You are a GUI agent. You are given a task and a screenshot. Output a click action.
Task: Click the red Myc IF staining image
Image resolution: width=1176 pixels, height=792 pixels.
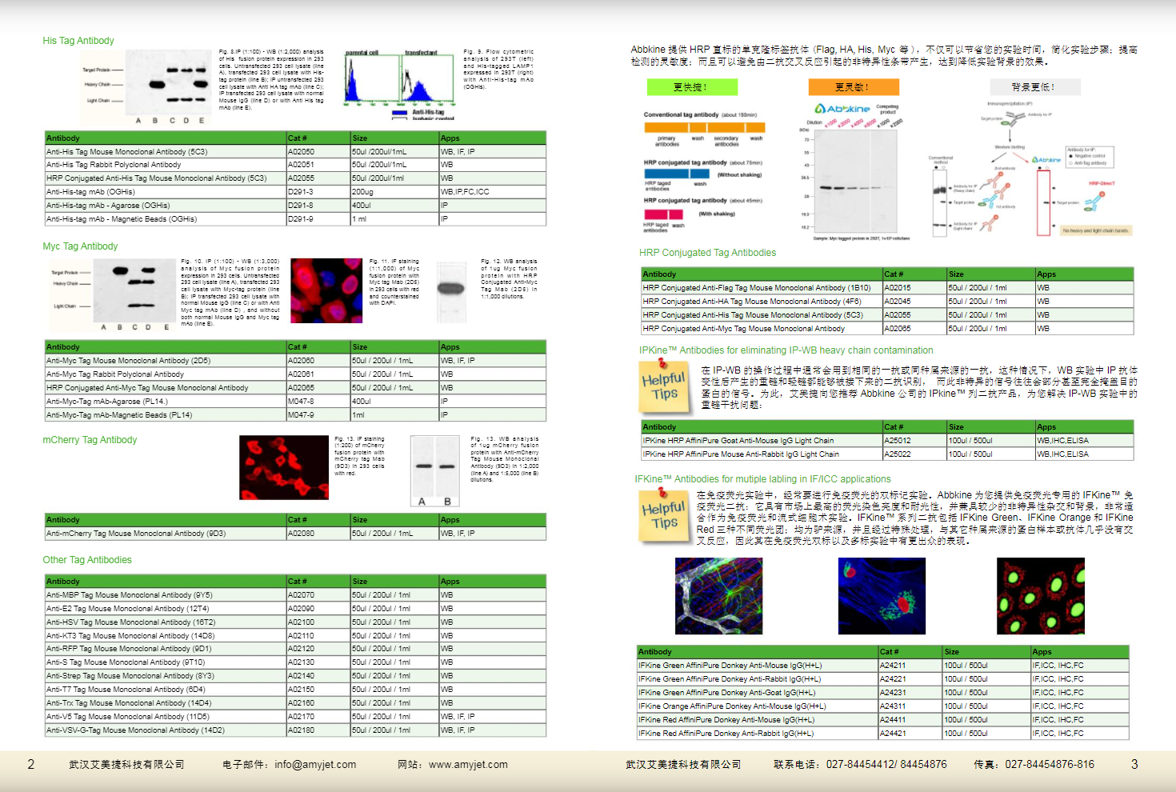pos(326,290)
